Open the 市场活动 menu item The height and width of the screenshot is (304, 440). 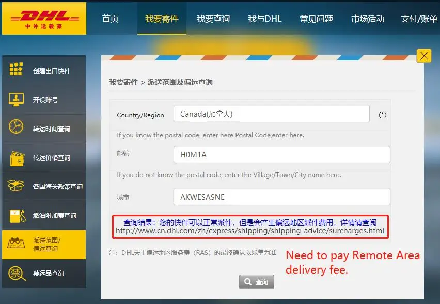tap(368, 19)
